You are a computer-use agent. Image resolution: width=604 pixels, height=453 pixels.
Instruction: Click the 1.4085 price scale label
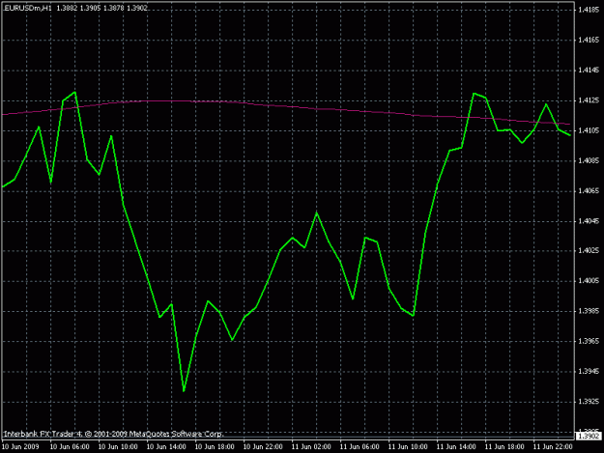coord(589,160)
